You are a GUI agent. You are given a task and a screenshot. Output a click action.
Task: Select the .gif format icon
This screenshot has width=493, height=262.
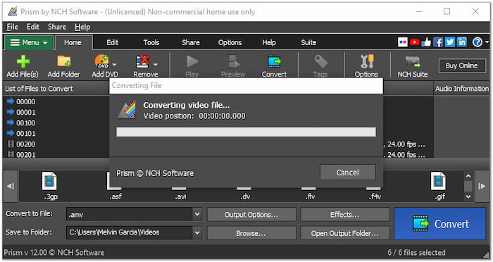438,180
